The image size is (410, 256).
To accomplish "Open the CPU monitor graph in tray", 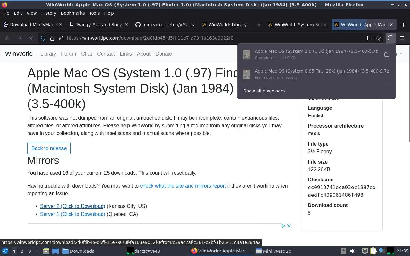I will click(x=391, y=251).
